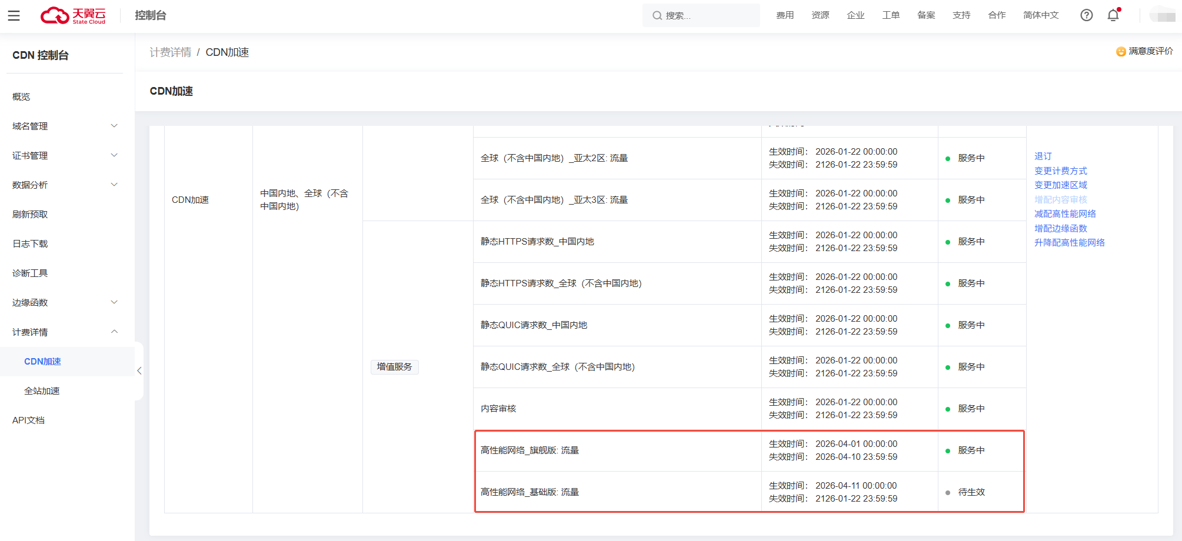Open the hamburger navigation menu
This screenshot has height=541, width=1182.
[14, 16]
